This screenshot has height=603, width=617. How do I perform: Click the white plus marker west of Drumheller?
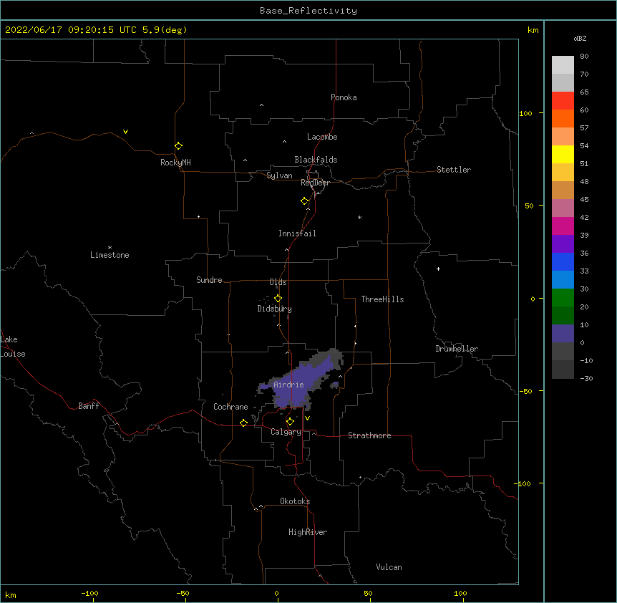438,269
